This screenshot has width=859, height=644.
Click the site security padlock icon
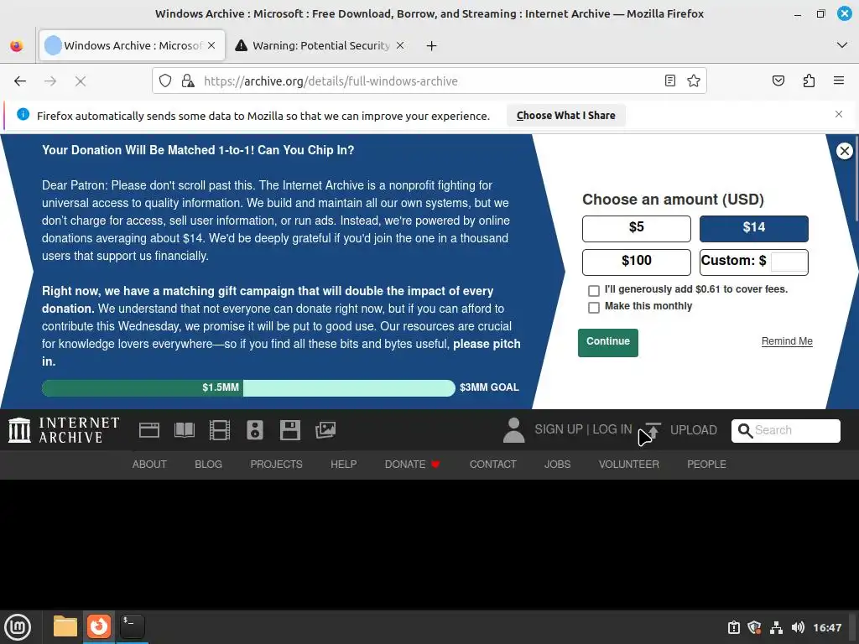188,81
